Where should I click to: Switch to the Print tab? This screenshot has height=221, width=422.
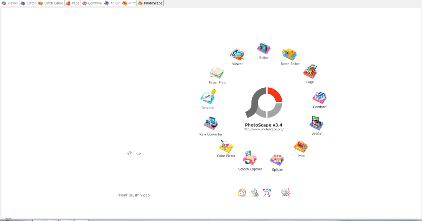[x=129, y=3]
